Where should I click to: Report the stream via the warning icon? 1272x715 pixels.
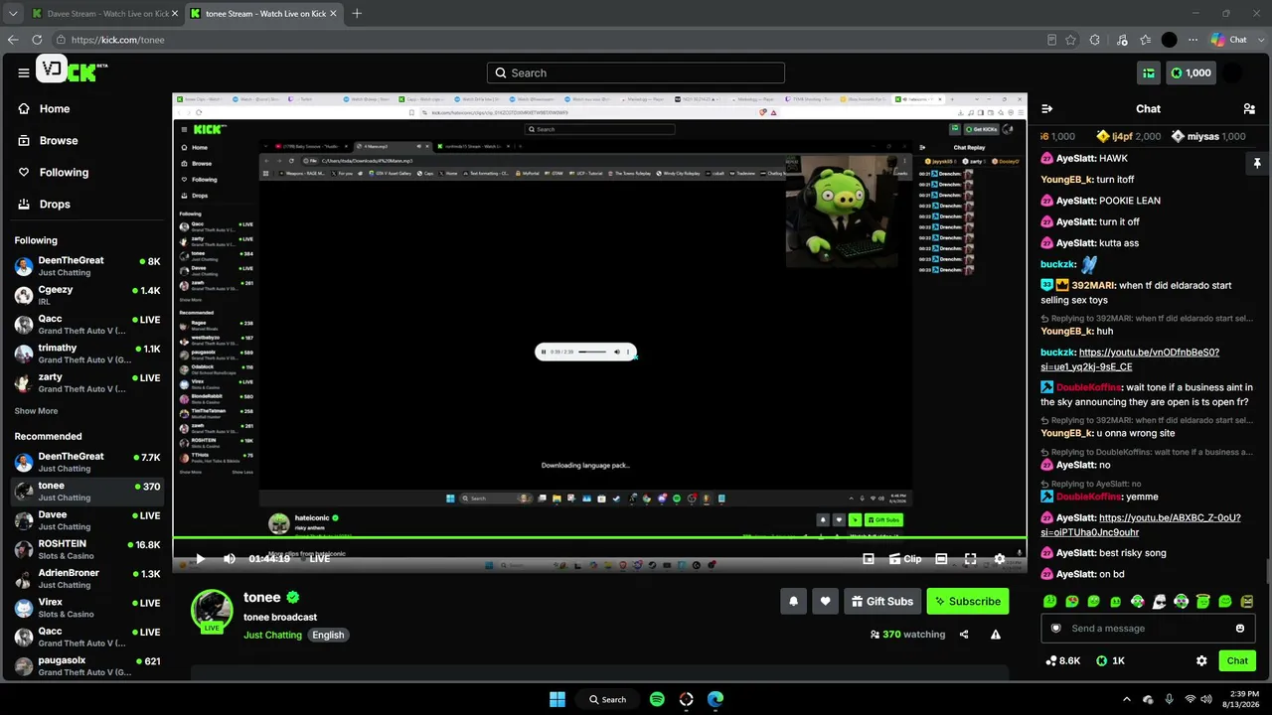pyautogui.click(x=996, y=635)
